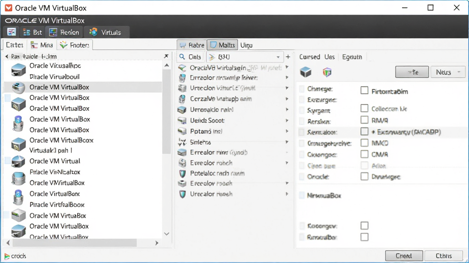Click the icon of the OracleV8 wirbalagin row
Screen dimensions: 469x263
tap(182, 68)
